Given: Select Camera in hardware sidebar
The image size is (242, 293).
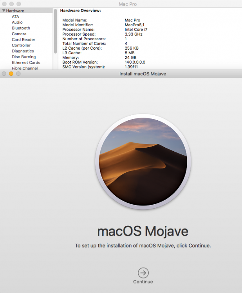Looking at the screenshot, I should pos(19,34).
